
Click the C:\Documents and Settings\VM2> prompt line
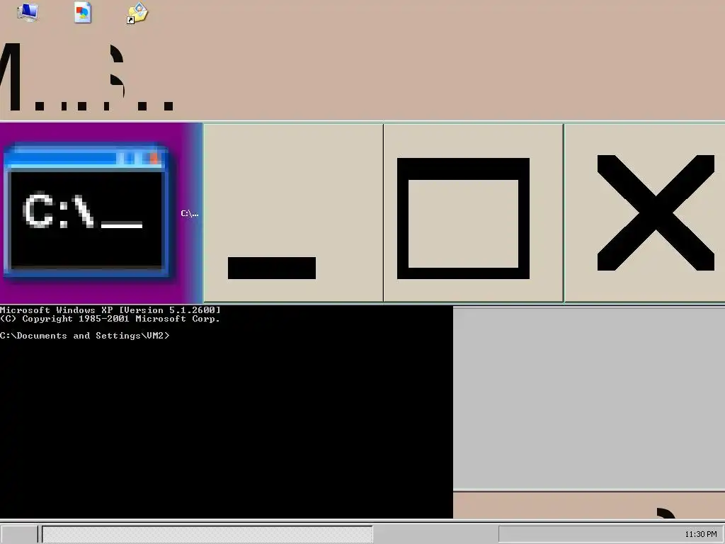click(85, 336)
